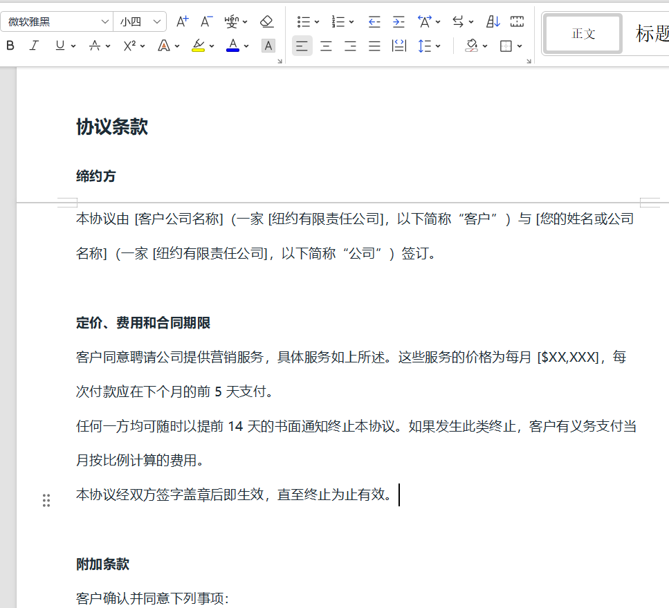The width and height of the screenshot is (669, 608).
Task: Open font settings dialog launcher
Action: tap(280, 62)
